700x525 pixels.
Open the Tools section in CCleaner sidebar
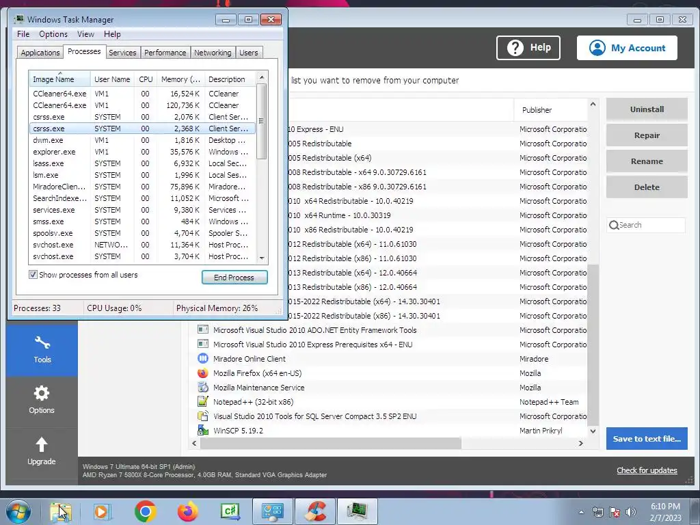42,349
